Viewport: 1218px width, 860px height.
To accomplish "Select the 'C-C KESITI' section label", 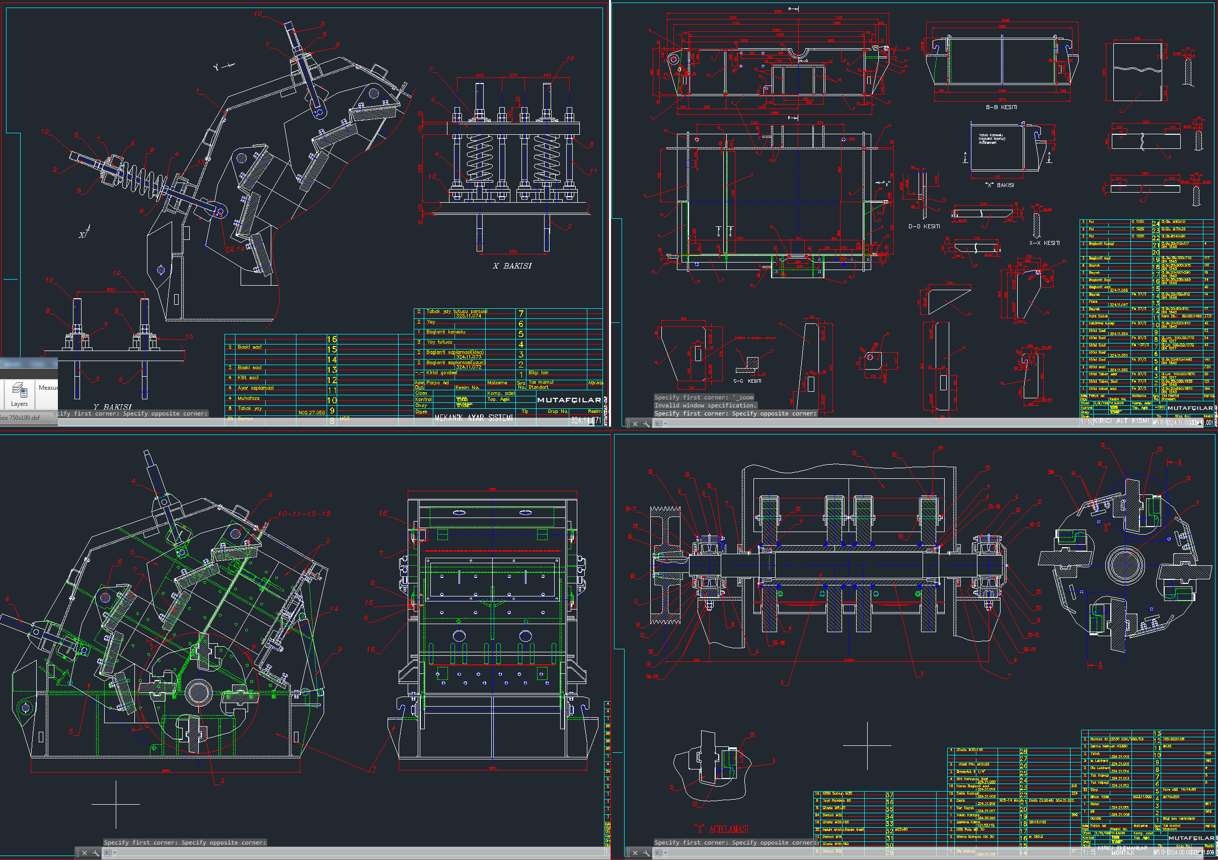I will pyautogui.click(x=747, y=381).
